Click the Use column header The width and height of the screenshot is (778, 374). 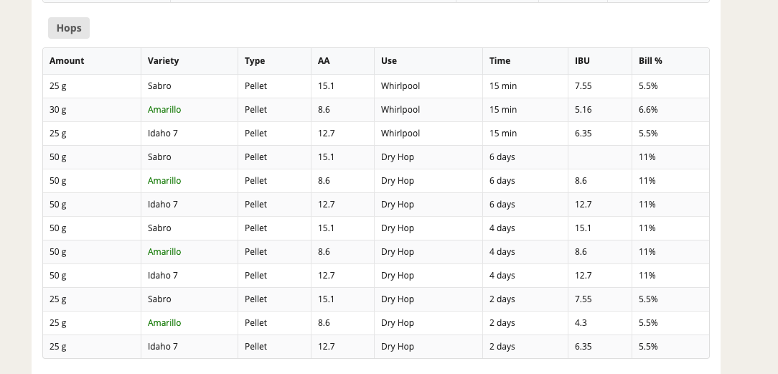pyautogui.click(x=389, y=60)
